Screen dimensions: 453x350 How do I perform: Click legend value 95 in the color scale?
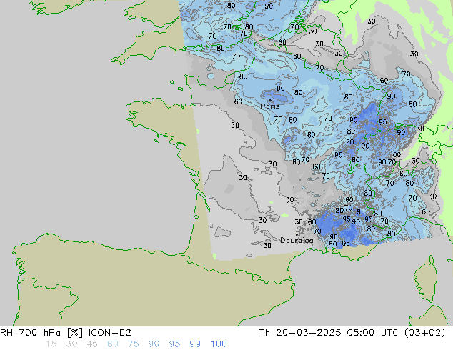[174, 344]
